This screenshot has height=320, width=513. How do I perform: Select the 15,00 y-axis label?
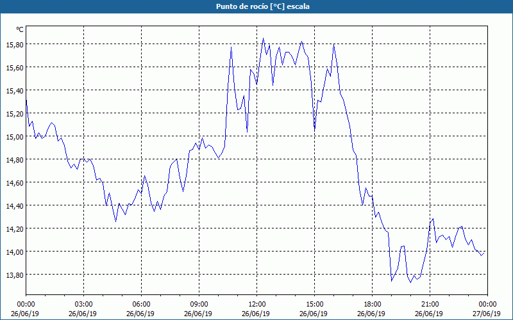pos(15,137)
